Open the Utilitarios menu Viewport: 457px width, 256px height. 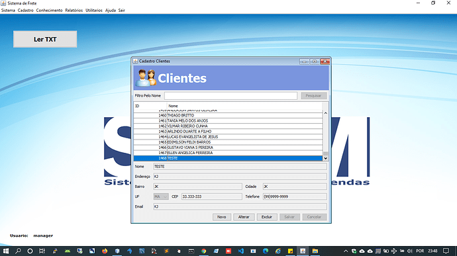pyautogui.click(x=94, y=10)
